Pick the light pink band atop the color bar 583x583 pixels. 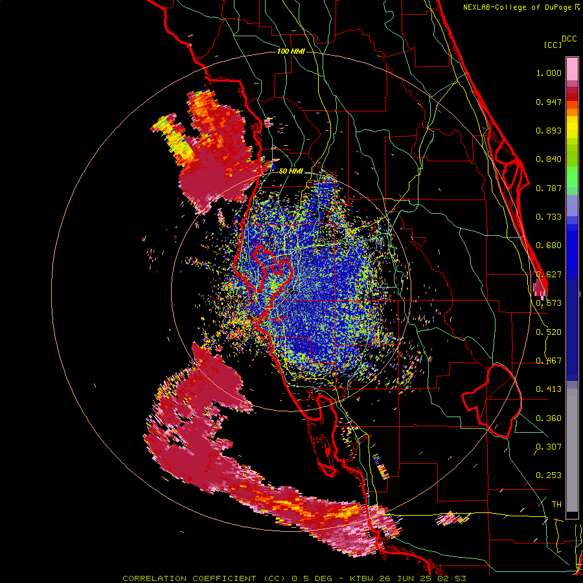tap(572, 69)
